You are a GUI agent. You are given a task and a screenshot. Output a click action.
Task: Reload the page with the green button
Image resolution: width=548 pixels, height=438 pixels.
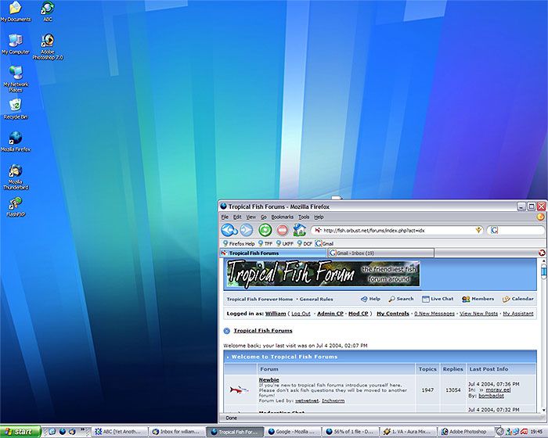(265, 230)
